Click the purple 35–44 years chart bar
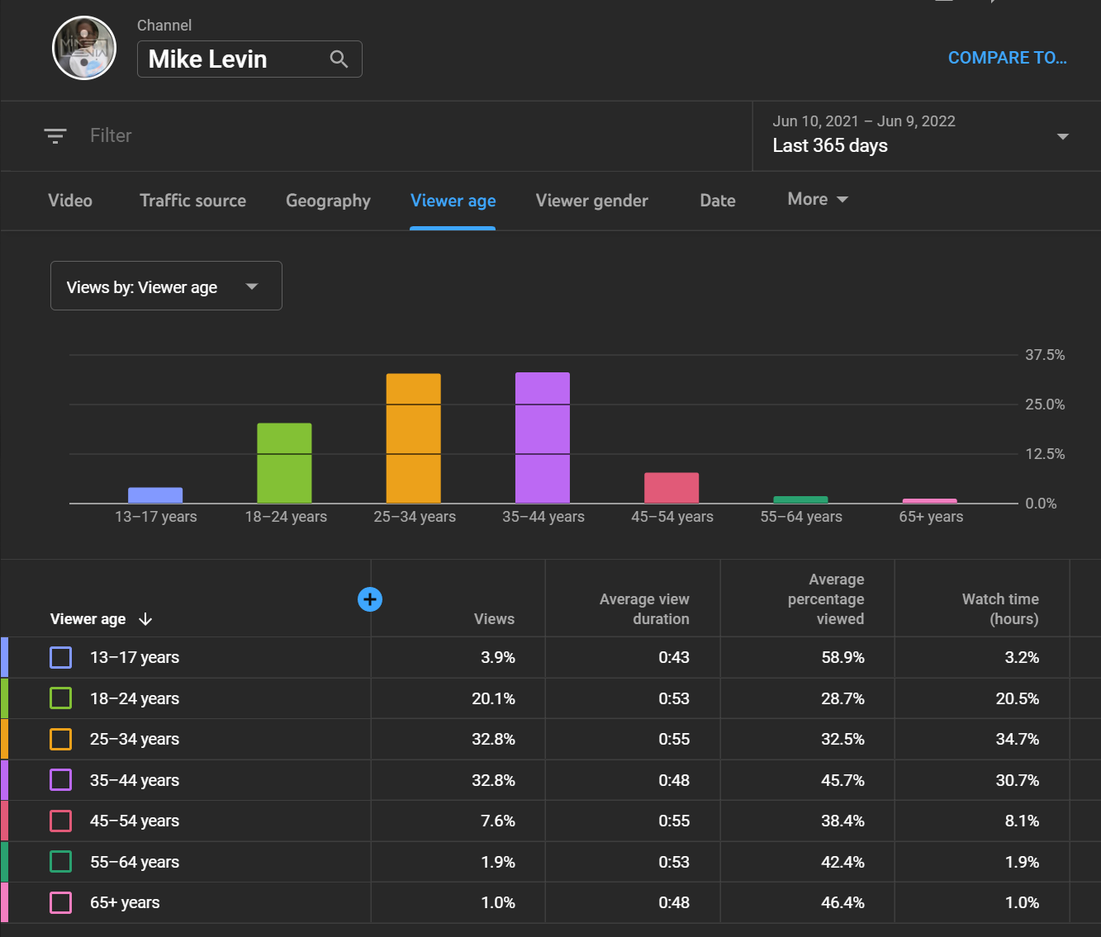Viewport: 1101px width, 937px height. pyautogui.click(x=543, y=438)
